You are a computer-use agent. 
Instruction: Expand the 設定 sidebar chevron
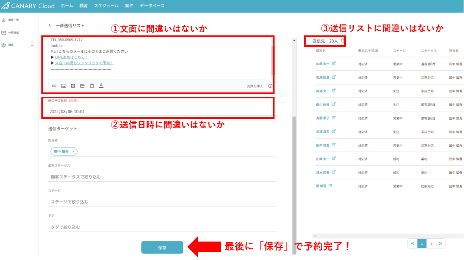(x=32, y=46)
